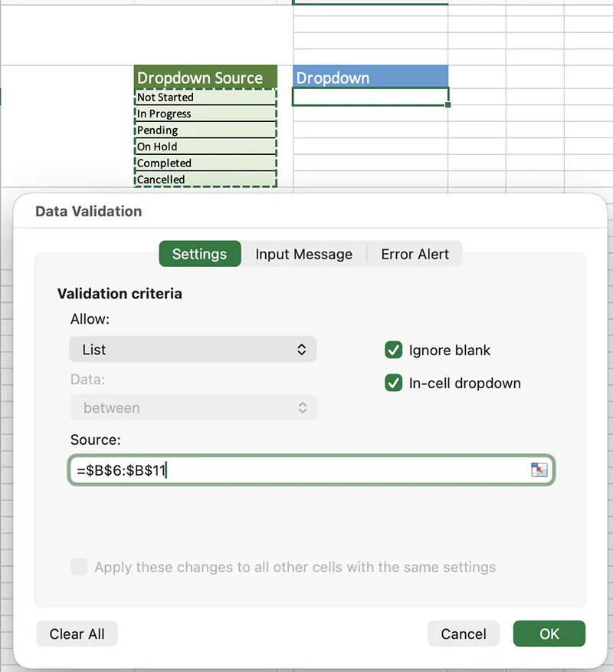Select the Completed cell

(205, 163)
